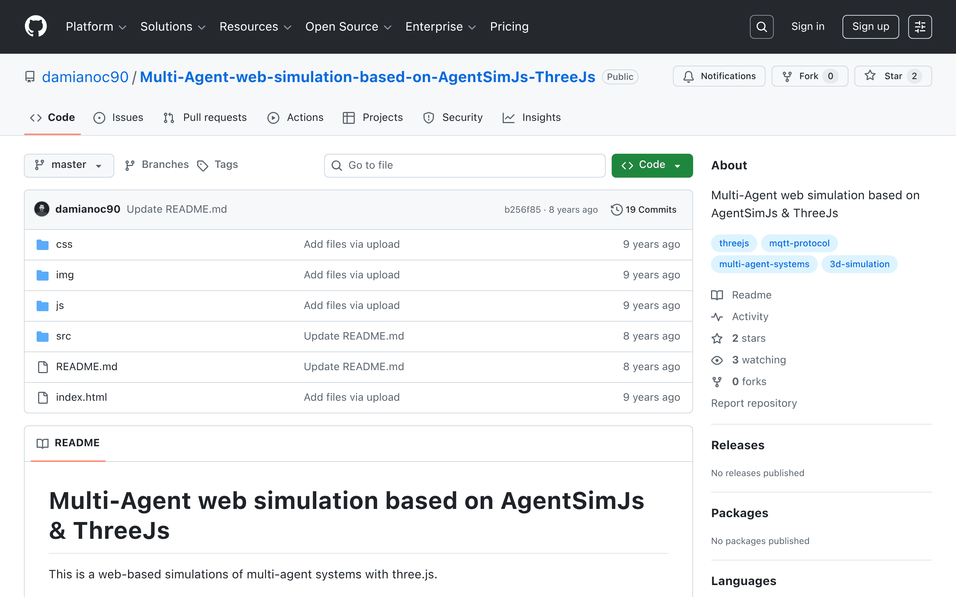Focus the Go to file input
Screen dimensions: 956x597
pyautogui.click(x=465, y=165)
